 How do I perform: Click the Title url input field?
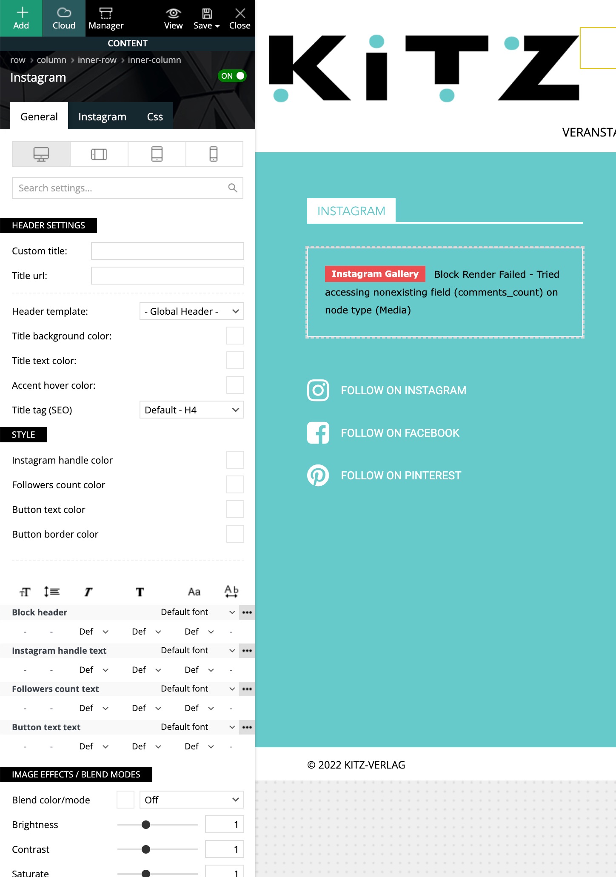[x=168, y=276]
